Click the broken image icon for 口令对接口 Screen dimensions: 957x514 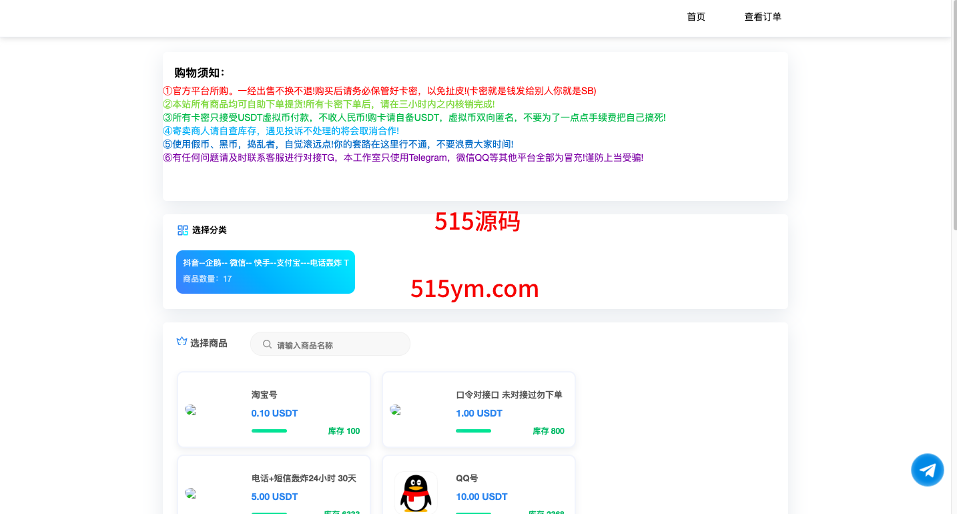396,410
